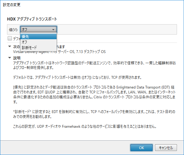Click the 値(V) label

(x=13, y=29)
